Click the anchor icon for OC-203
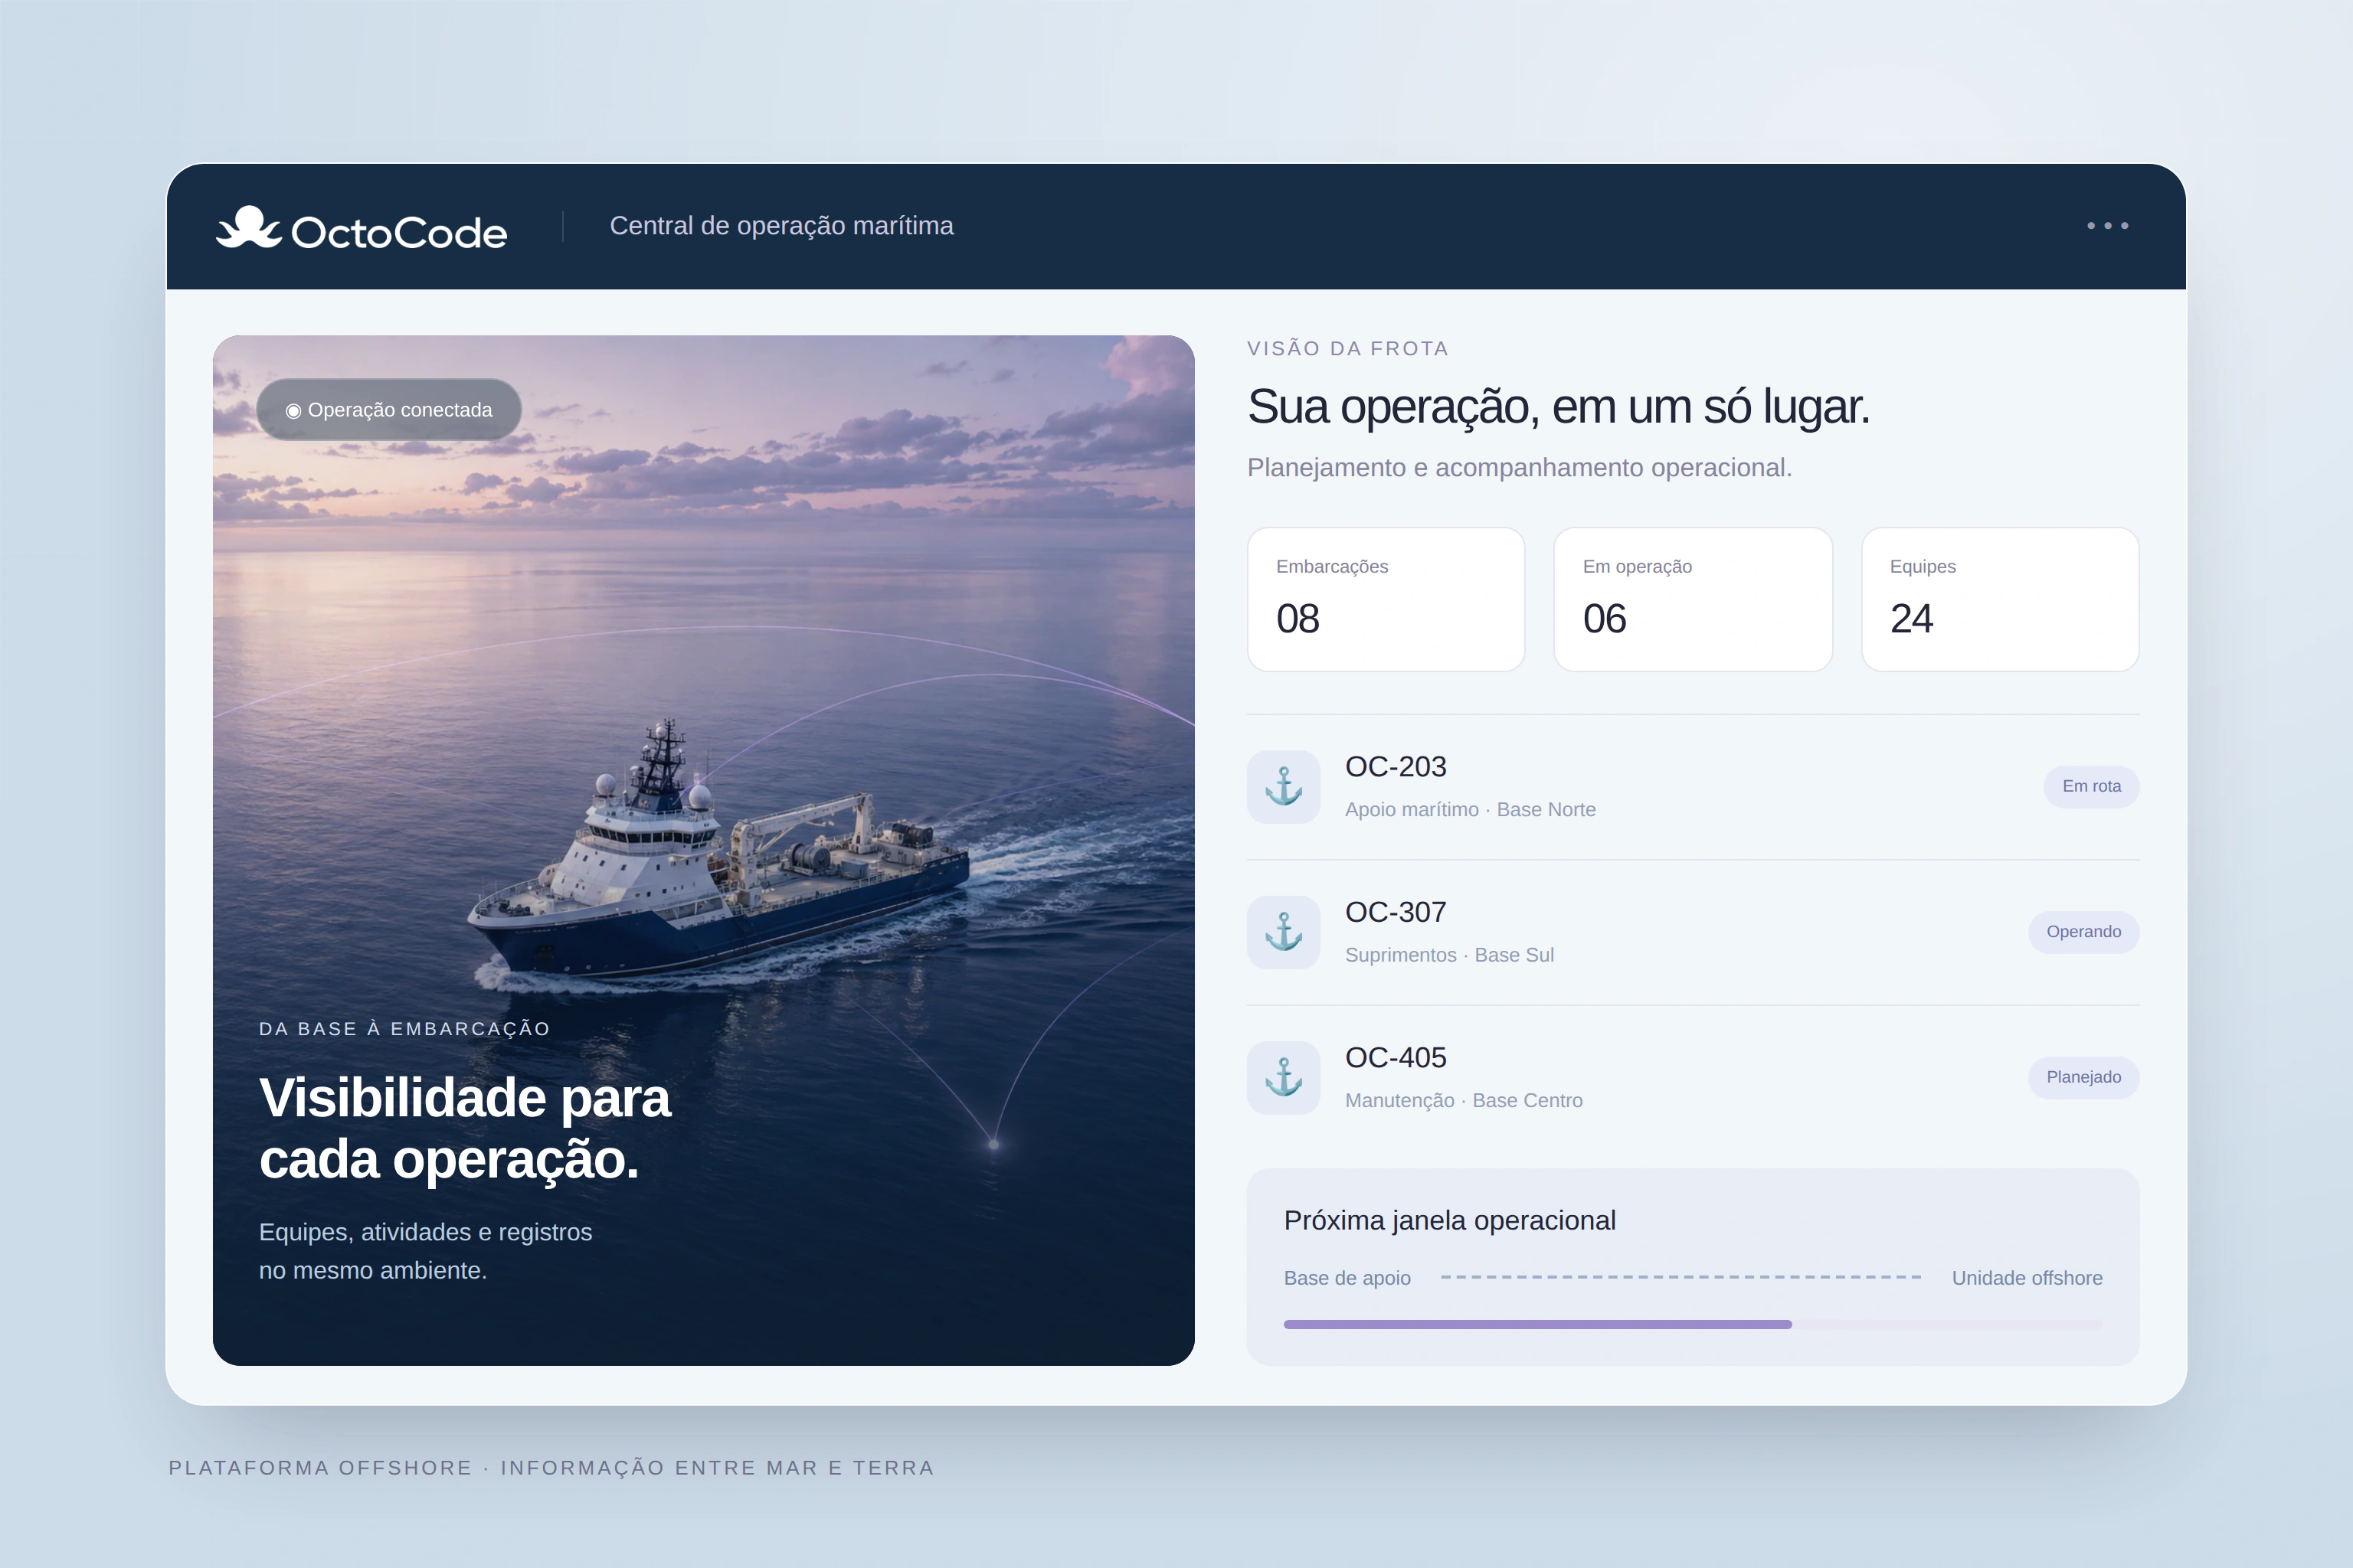 pyautogui.click(x=1284, y=787)
